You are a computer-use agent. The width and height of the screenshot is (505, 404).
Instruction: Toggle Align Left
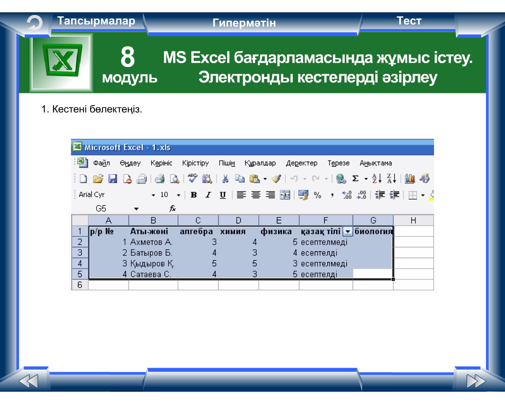pos(241,195)
